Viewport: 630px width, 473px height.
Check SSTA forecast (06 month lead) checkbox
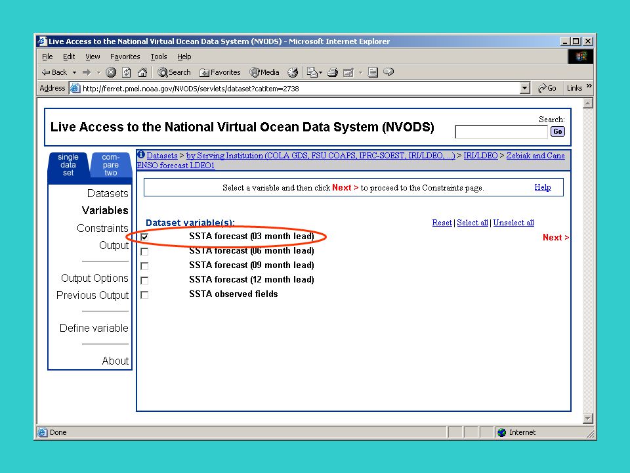coord(144,252)
